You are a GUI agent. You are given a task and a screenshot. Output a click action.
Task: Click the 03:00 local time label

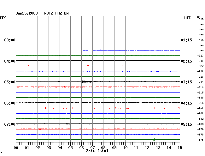point(10,40)
